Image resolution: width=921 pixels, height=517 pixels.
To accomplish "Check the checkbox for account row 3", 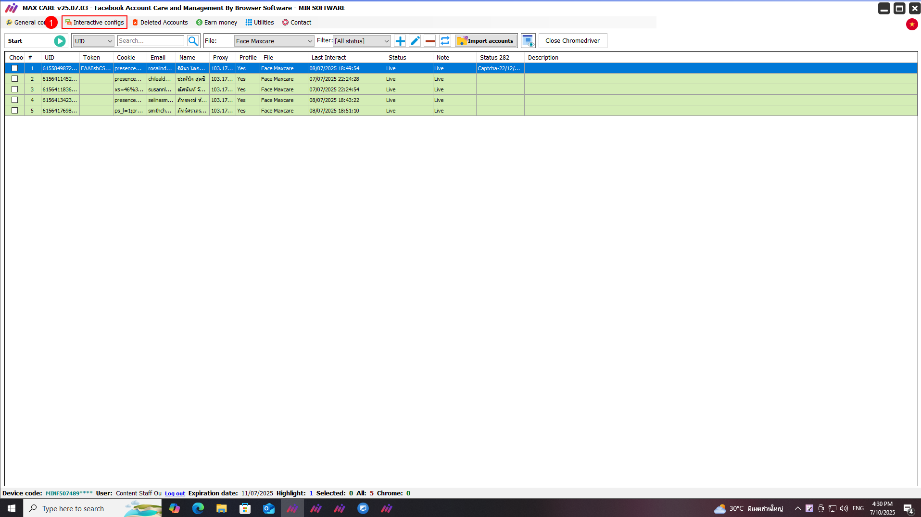I will point(15,89).
